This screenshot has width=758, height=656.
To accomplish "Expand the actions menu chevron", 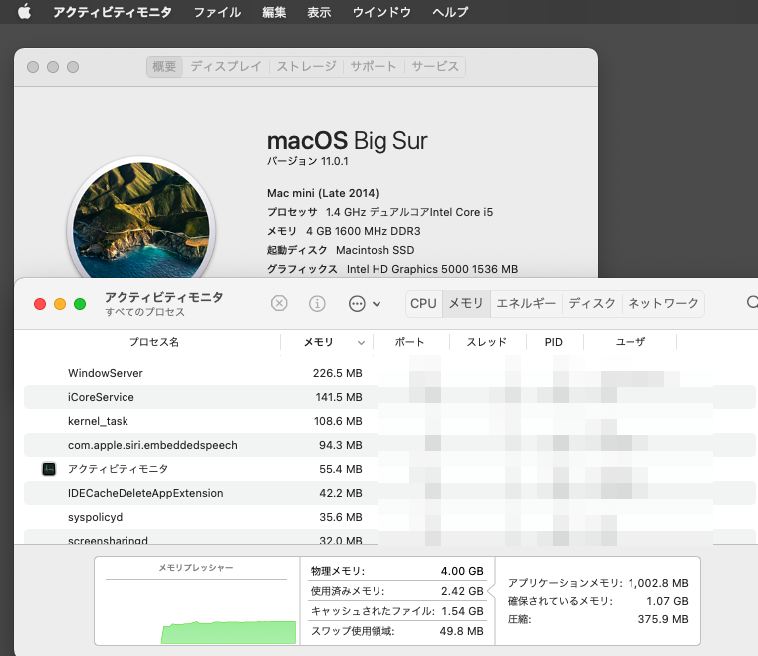I will point(377,304).
